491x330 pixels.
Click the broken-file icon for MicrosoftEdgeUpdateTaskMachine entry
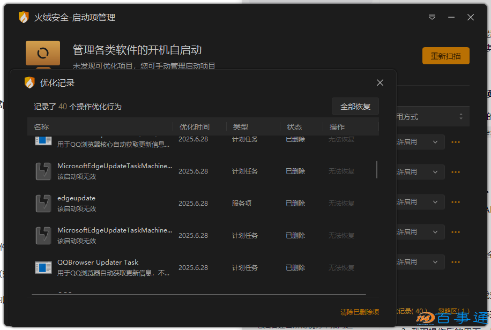tap(43, 171)
